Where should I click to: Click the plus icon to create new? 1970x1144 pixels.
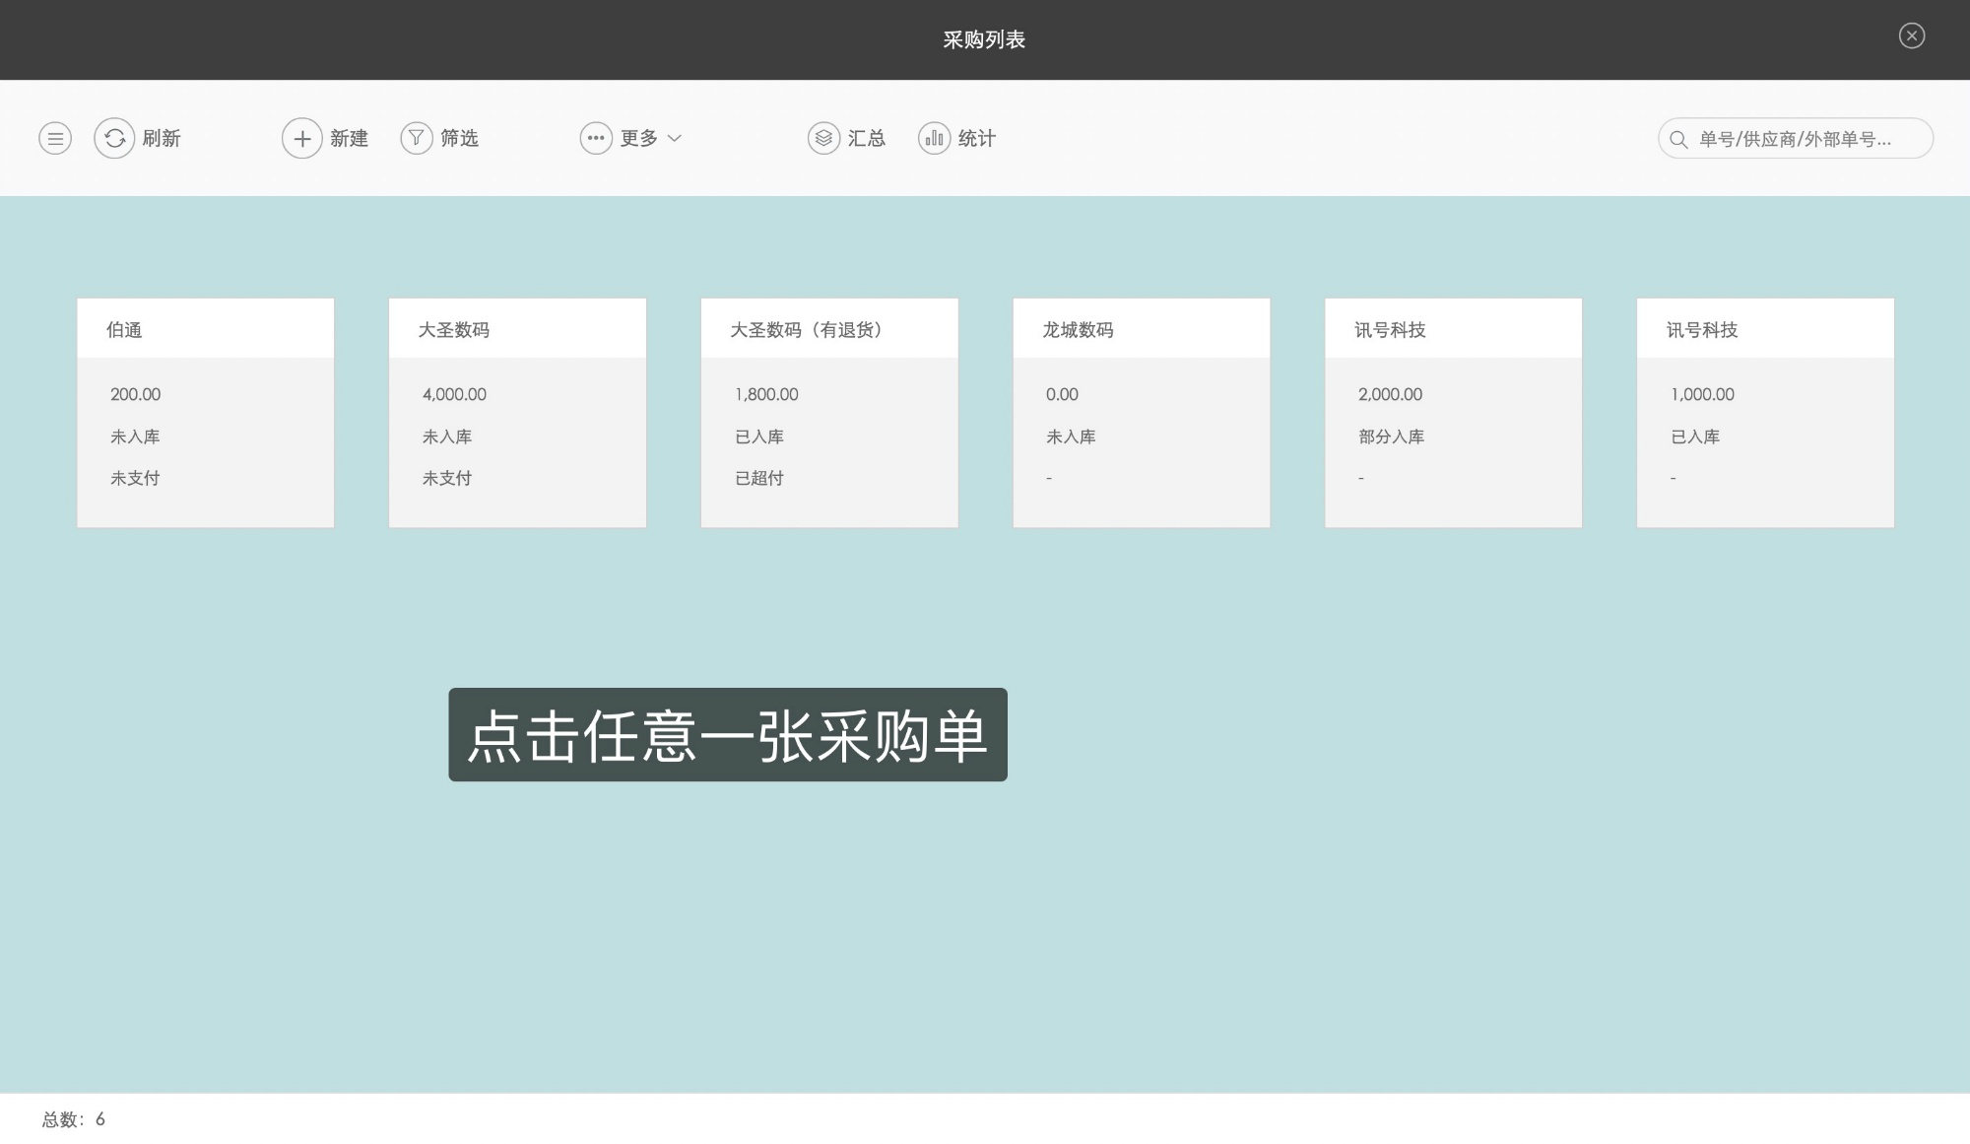click(301, 138)
